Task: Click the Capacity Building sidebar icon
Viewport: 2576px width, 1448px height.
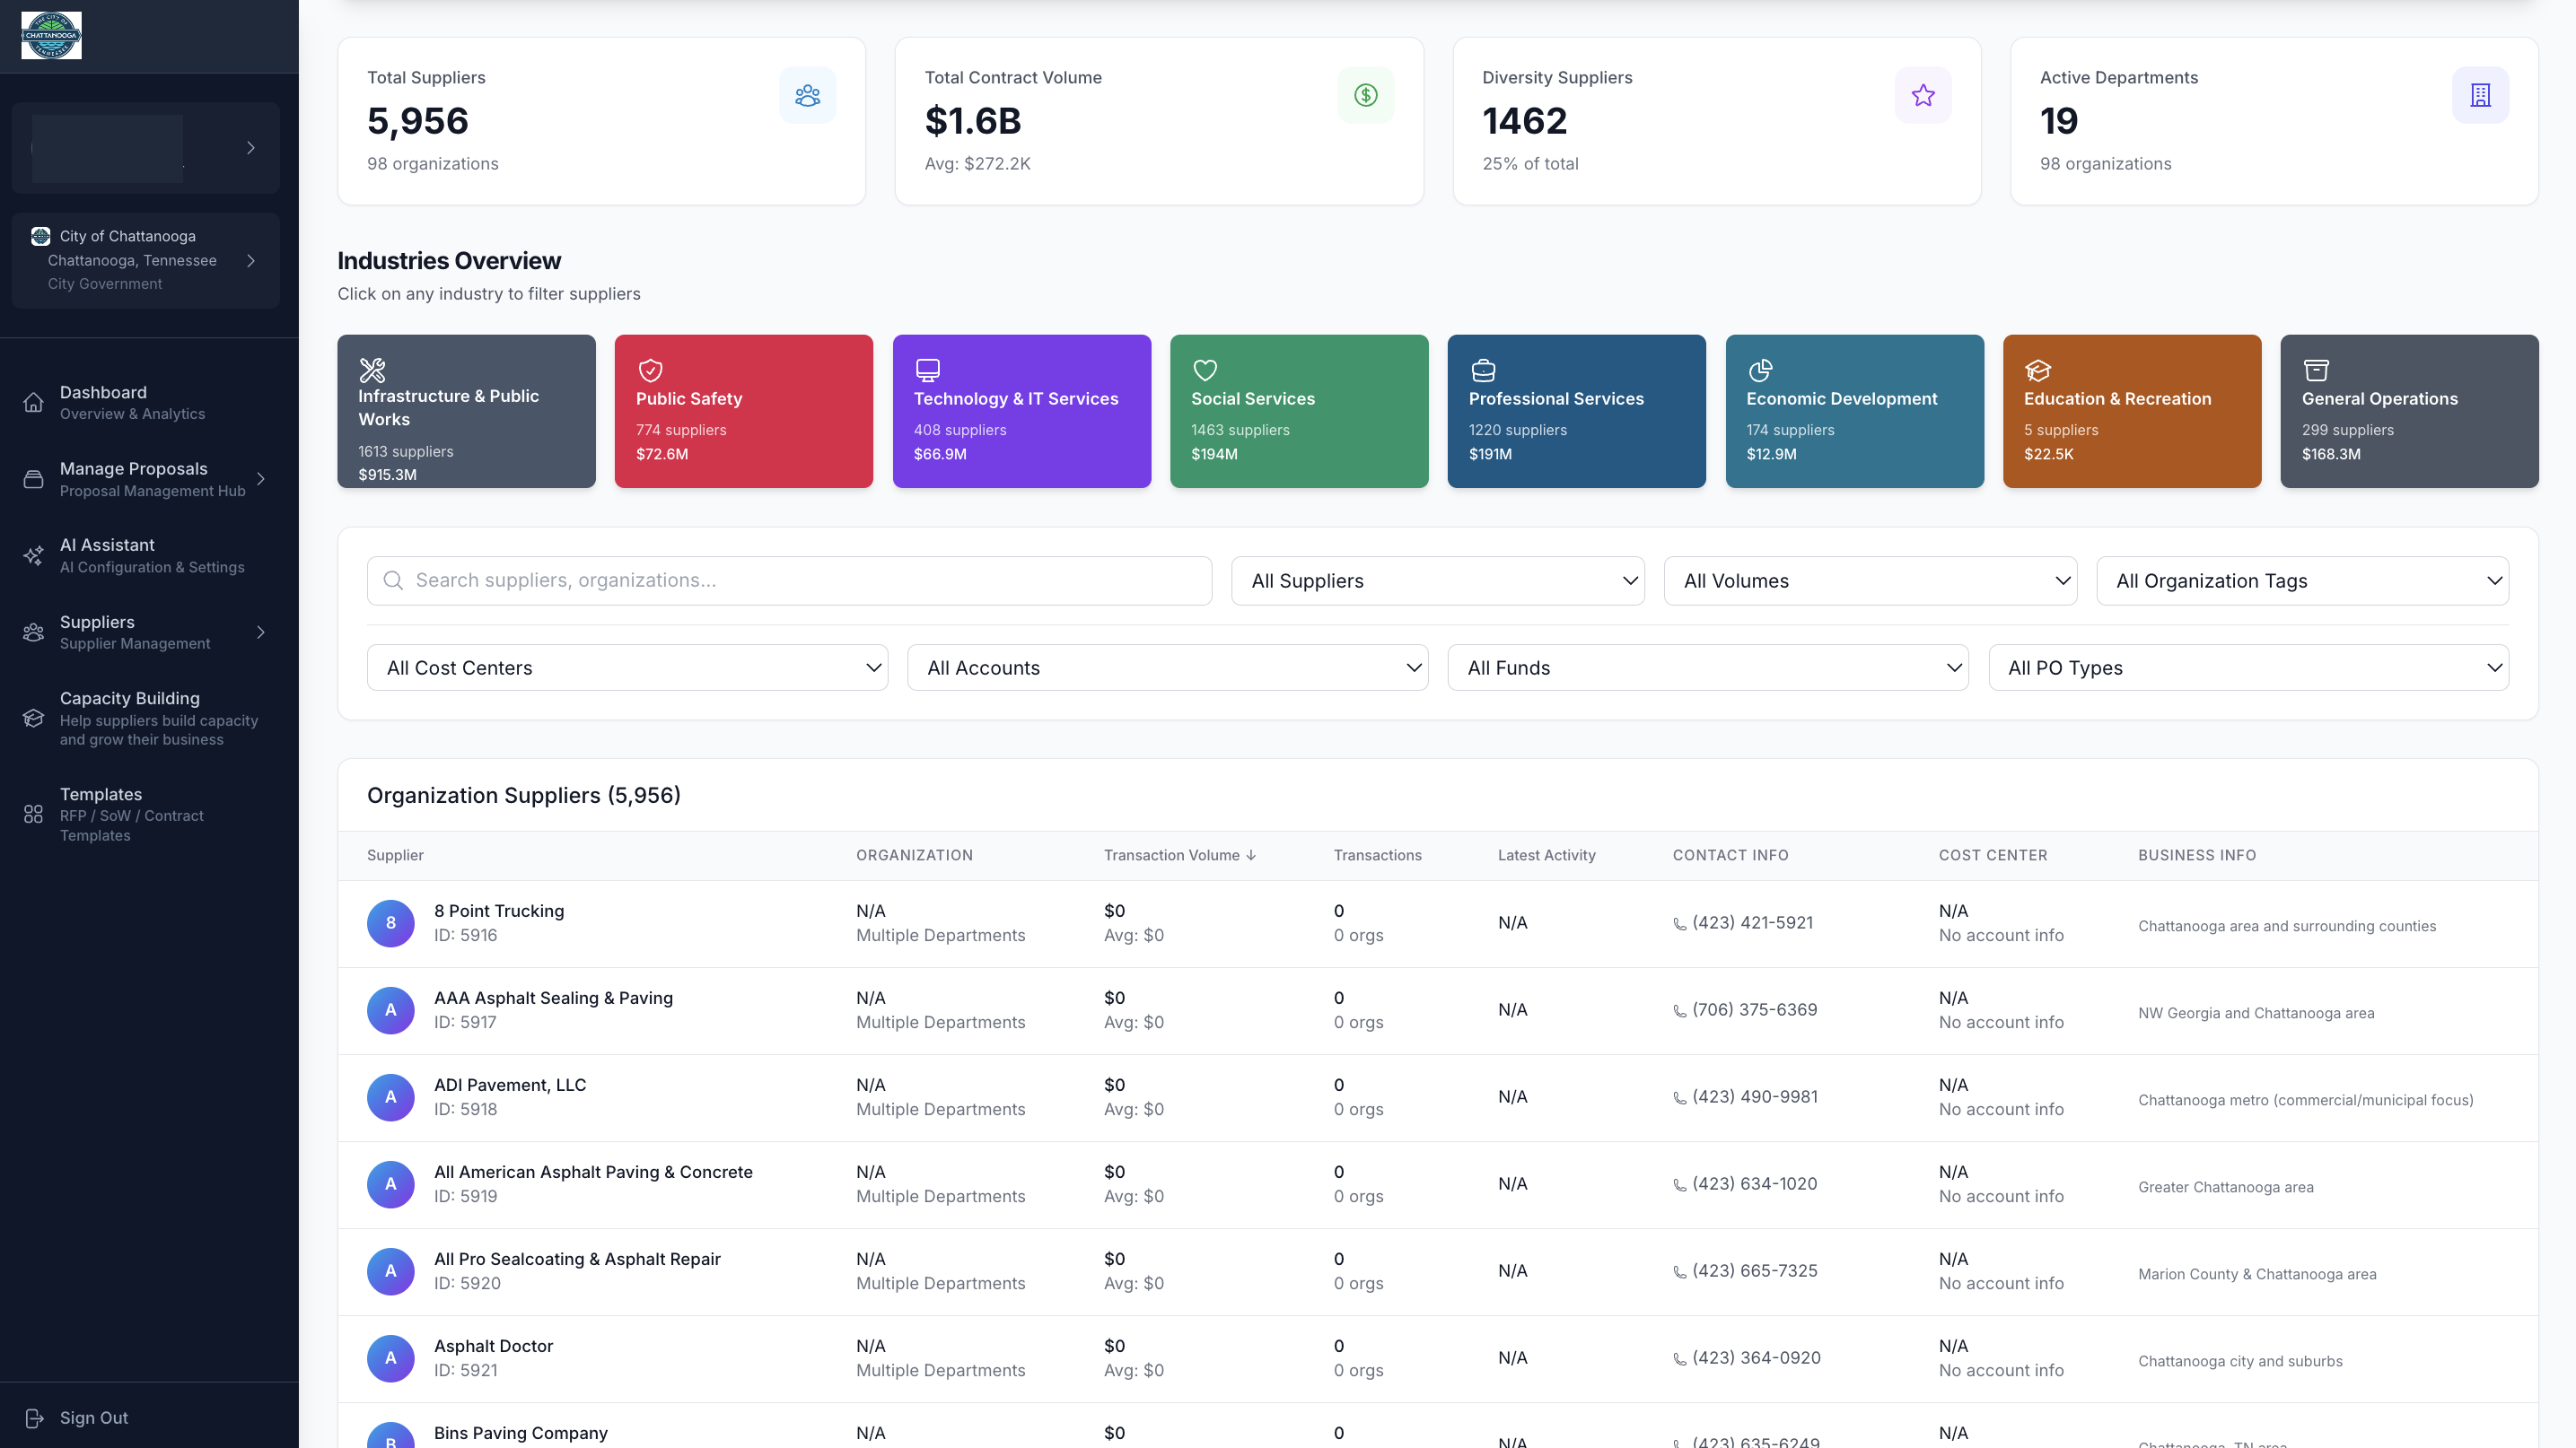Action: click(x=33, y=718)
